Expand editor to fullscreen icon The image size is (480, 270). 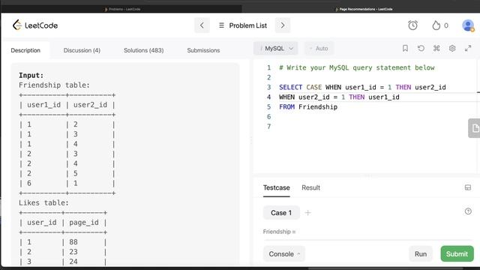click(468, 48)
